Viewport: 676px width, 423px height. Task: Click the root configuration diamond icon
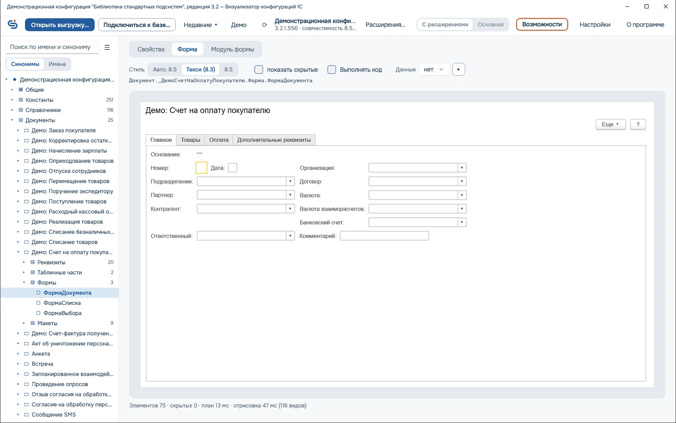[x=15, y=80]
